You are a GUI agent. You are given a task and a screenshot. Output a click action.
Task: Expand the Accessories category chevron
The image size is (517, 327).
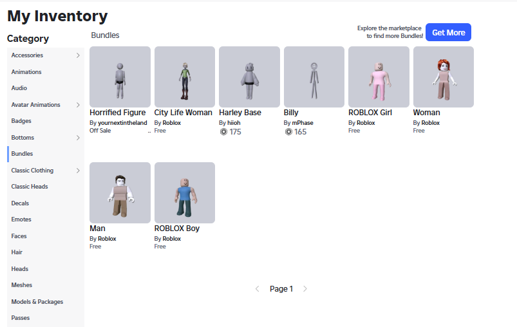click(x=78, y=55)
